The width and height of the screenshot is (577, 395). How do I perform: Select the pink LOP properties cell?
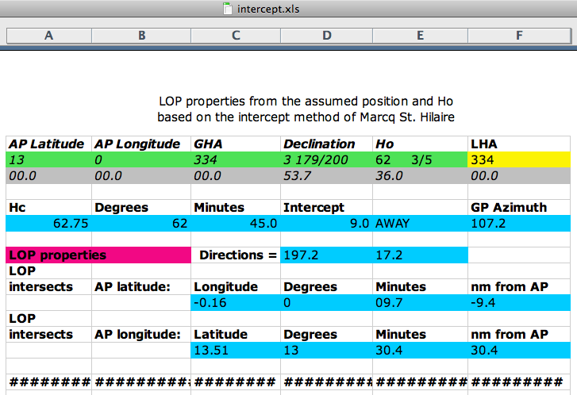tap(98, 255)
